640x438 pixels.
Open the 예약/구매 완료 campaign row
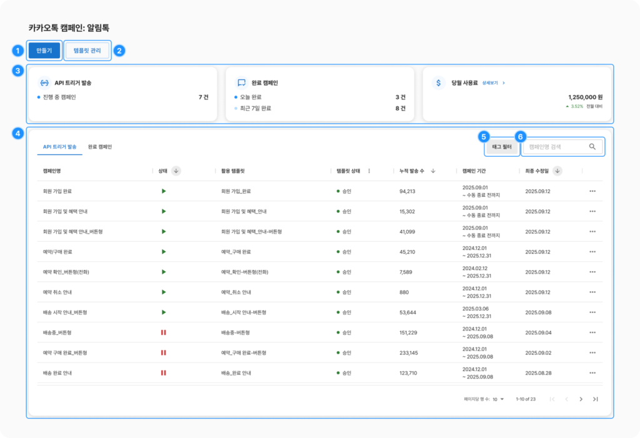(57, 252)
